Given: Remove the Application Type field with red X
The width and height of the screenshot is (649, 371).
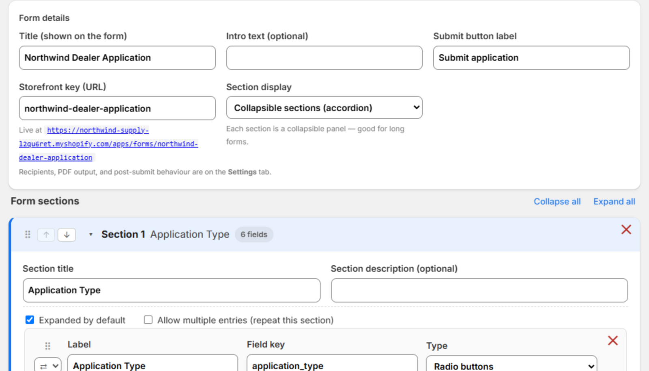Looking at the screenshot, I should [613, 341].
